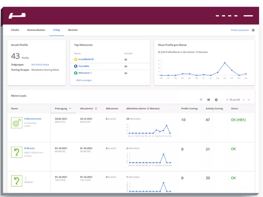Click H Mustermann's male profile avatar
The width and height of the screenshot is (263, 197).
pyautogui.click(x=17, y=123)
